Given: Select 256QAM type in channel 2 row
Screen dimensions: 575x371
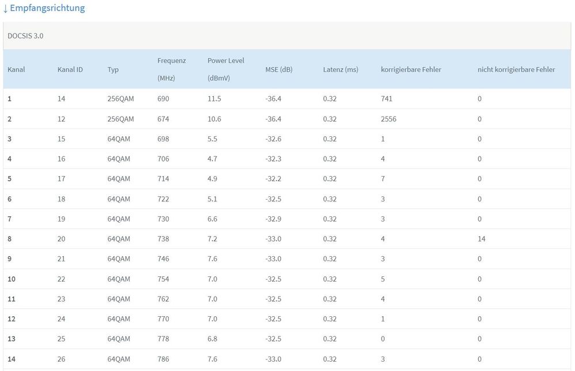Looking at the screenshot, I should click(x=120, y=119).
